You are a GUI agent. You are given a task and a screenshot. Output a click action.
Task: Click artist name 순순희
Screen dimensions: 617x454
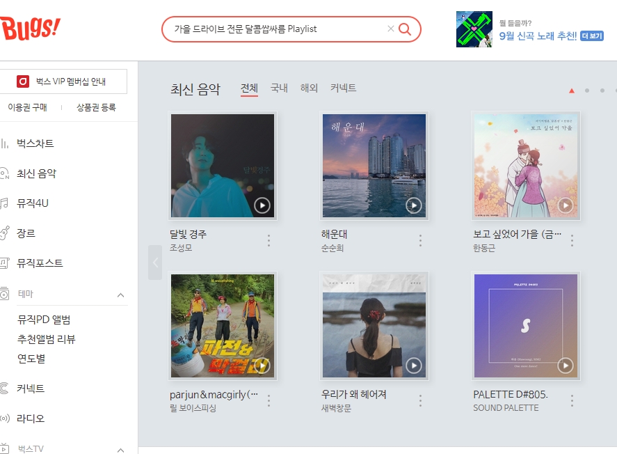[332, 248]
